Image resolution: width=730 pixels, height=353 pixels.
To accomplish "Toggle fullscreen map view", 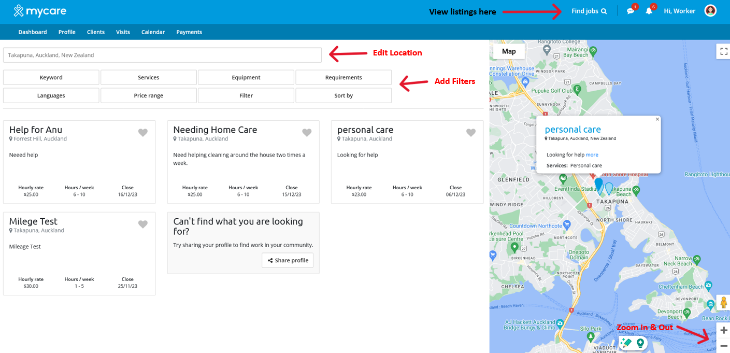I will coord(724,51).
